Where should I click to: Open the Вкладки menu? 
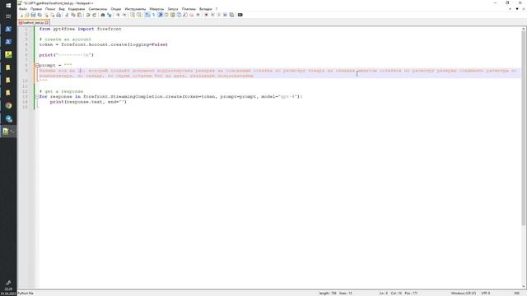(205, 9)
